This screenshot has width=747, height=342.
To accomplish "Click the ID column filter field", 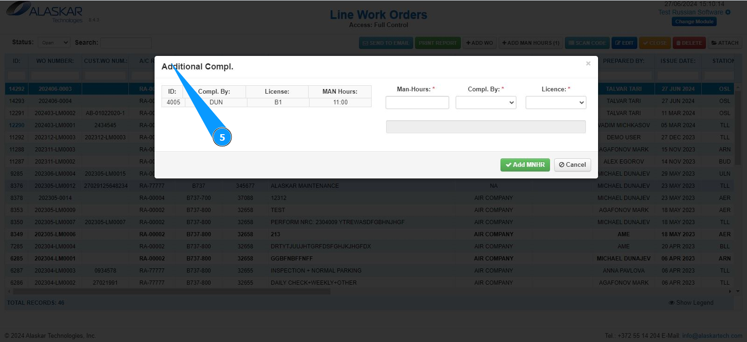I will point(16,75).
